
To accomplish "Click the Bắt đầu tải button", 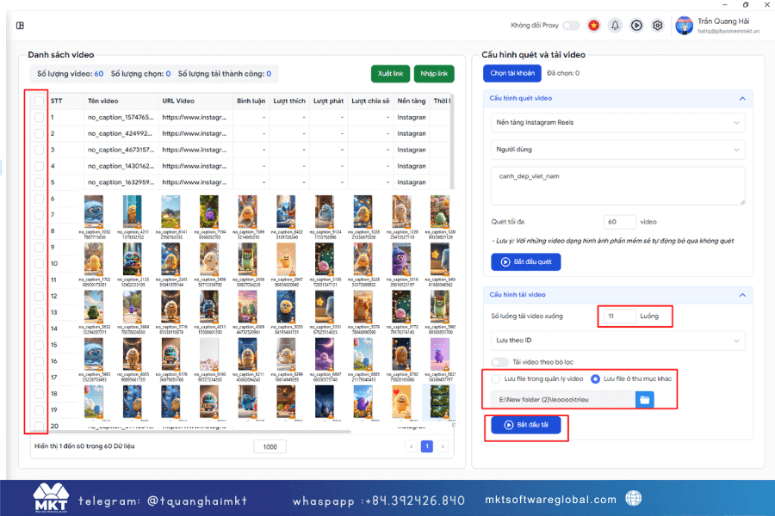I will click(526, 425).
